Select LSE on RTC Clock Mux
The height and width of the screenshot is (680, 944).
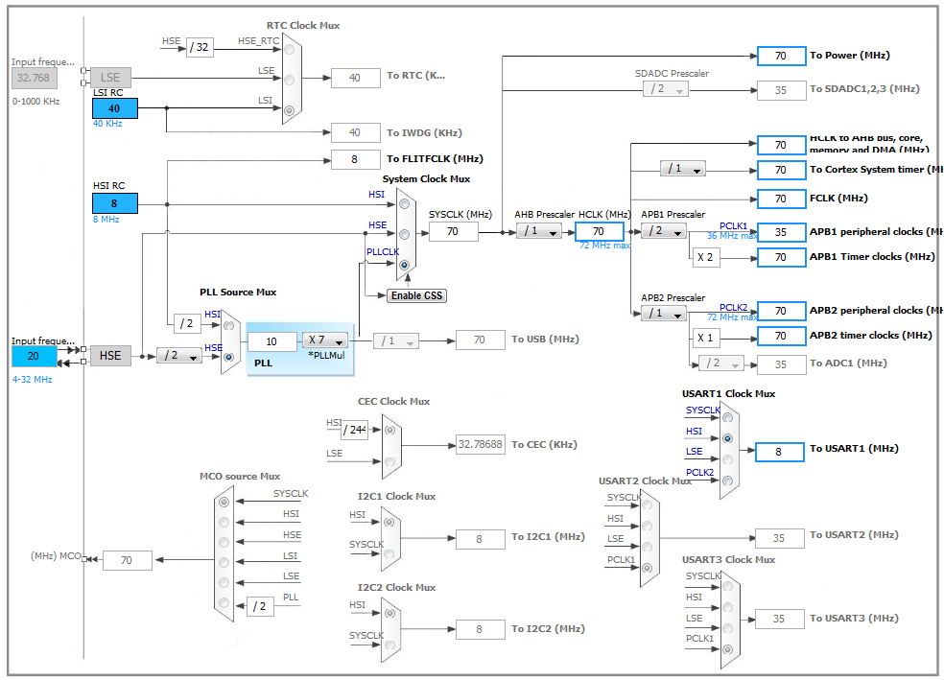pos(290,80)
